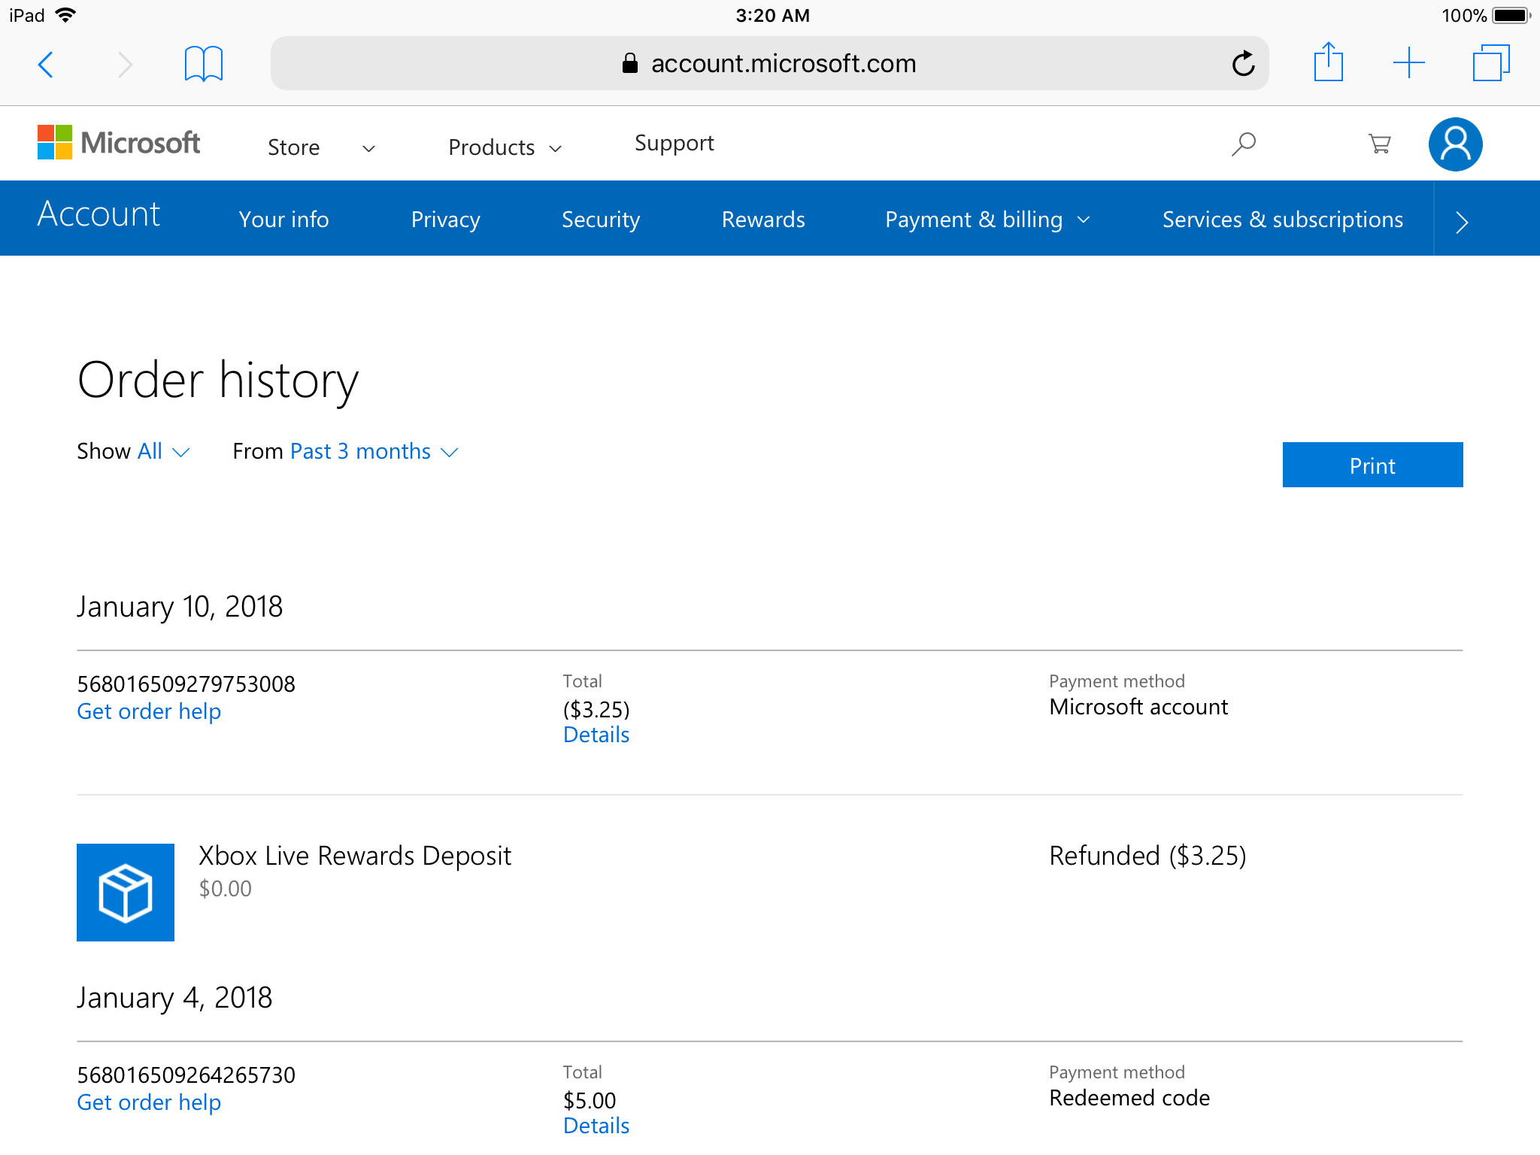Viewport: 1540px width, 1155px height.
Task: Tap the battery indicator in status bar
Action: pos(1511,16)
